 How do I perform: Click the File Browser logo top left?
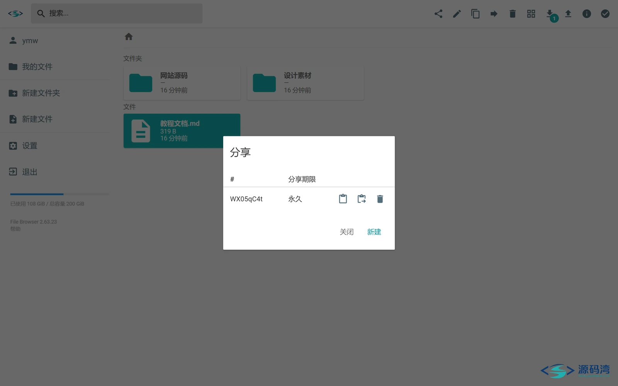coord(15,14)
